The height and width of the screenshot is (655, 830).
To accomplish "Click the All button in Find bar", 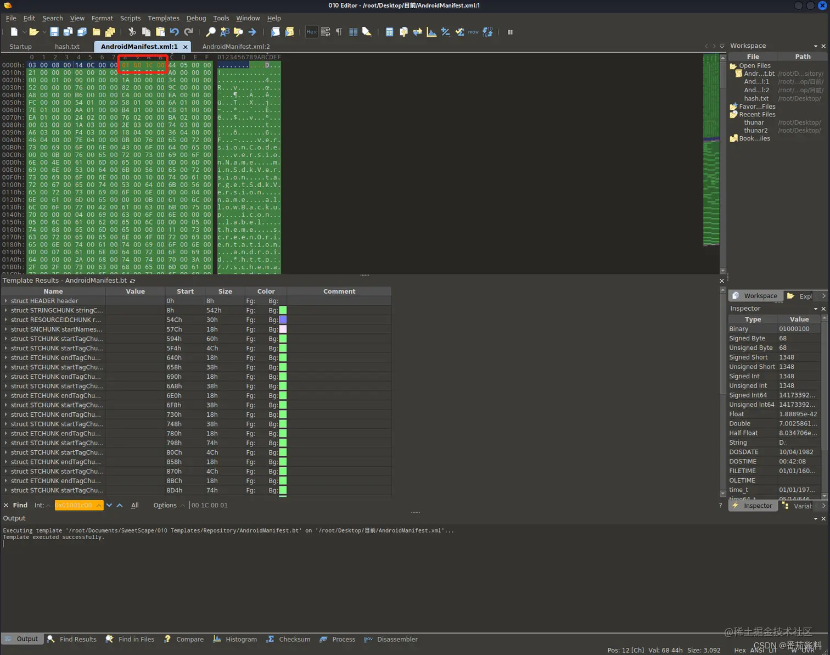I will click(x=134, y=505).
